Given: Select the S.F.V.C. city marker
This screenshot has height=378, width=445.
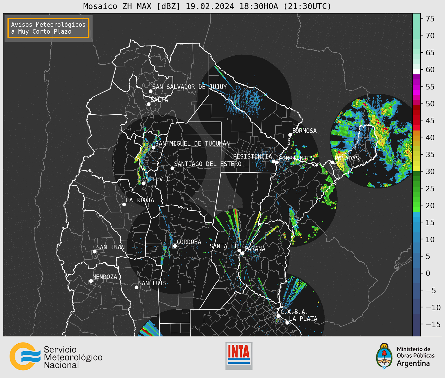Looking at the screenshot, I should coord(144,183).
